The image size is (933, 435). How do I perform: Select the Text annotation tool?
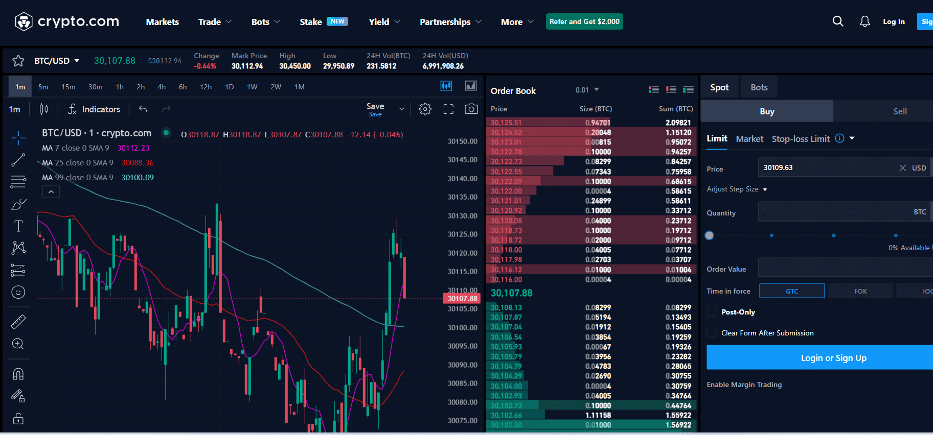coord(18,226)
